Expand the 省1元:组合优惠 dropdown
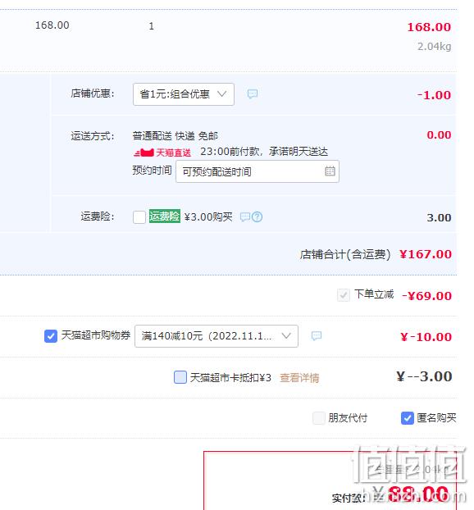 [x=184, y=94]
